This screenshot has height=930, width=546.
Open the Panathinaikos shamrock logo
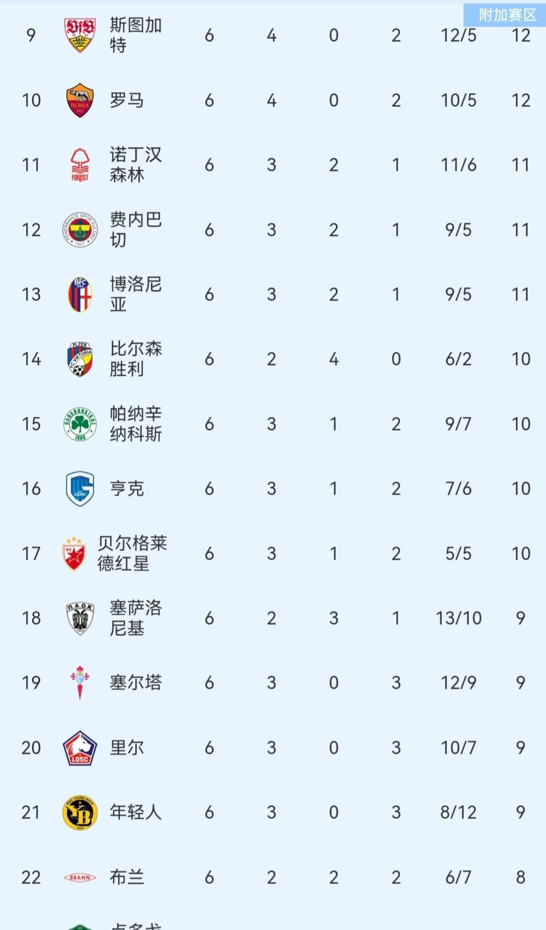80,424
